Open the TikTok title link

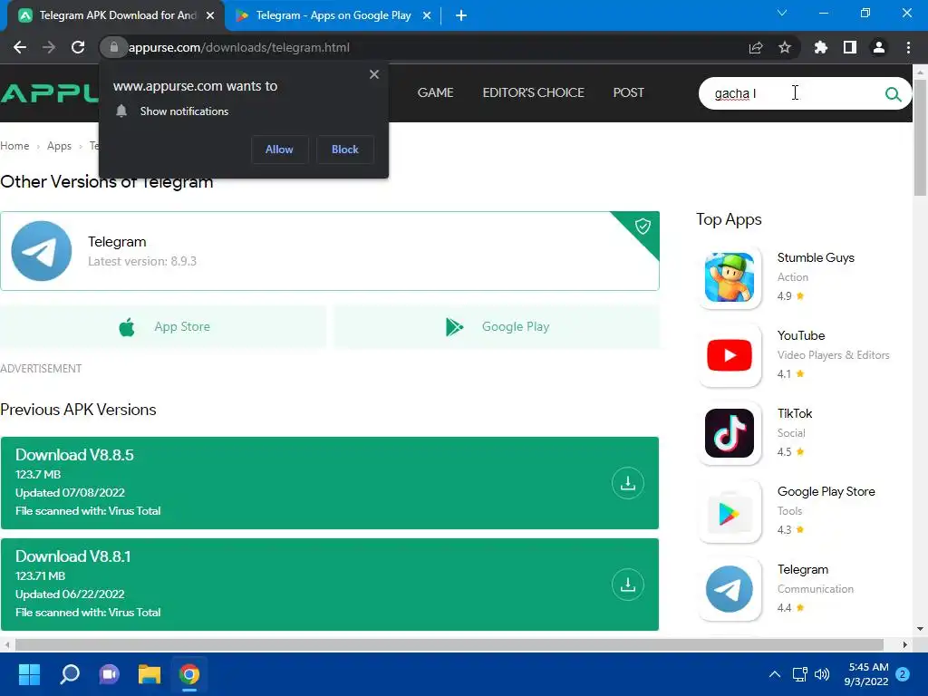[795, 413]
